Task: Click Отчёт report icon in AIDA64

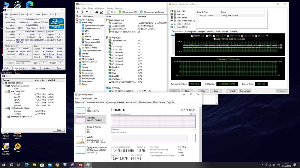Action: [x=109, y=12]
